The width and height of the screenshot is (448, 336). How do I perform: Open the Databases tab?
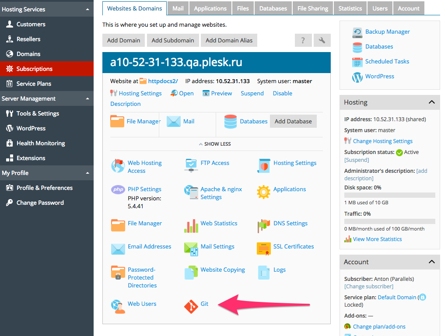(x=273, y=8)
